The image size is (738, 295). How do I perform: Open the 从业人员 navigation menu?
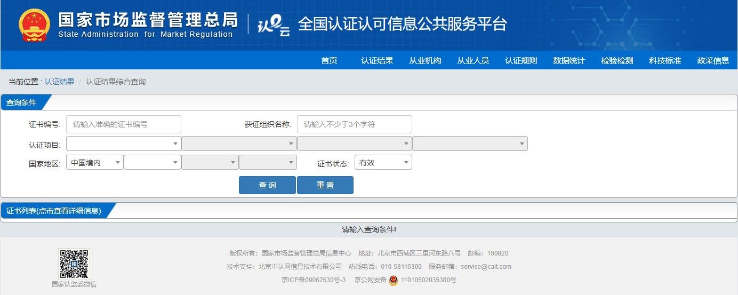[473, 60]
